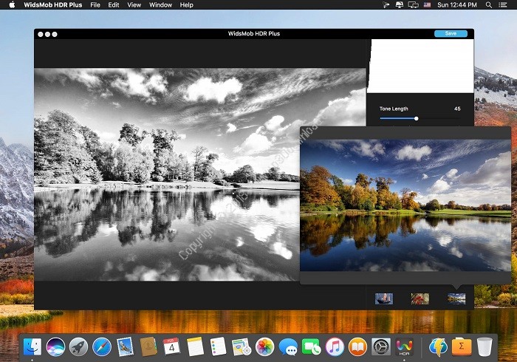
Task: Open the Help menu
Action: coord(187,4)
